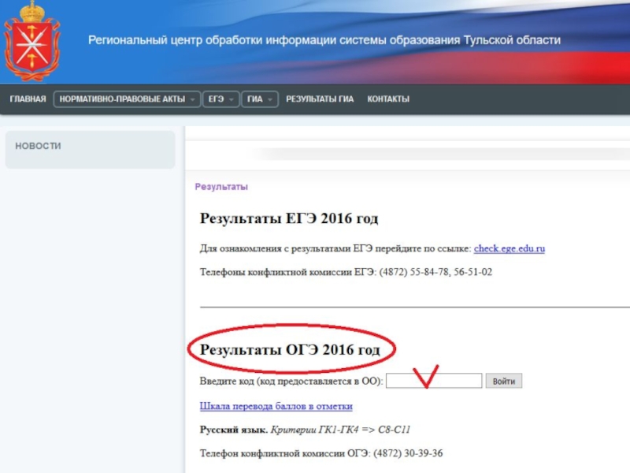Image resolution: width=630 pixels, height=473 pixels.
Task: Go to РЕЗУЛЬТАТЫ ГИА page
Action: pos(320,99)
